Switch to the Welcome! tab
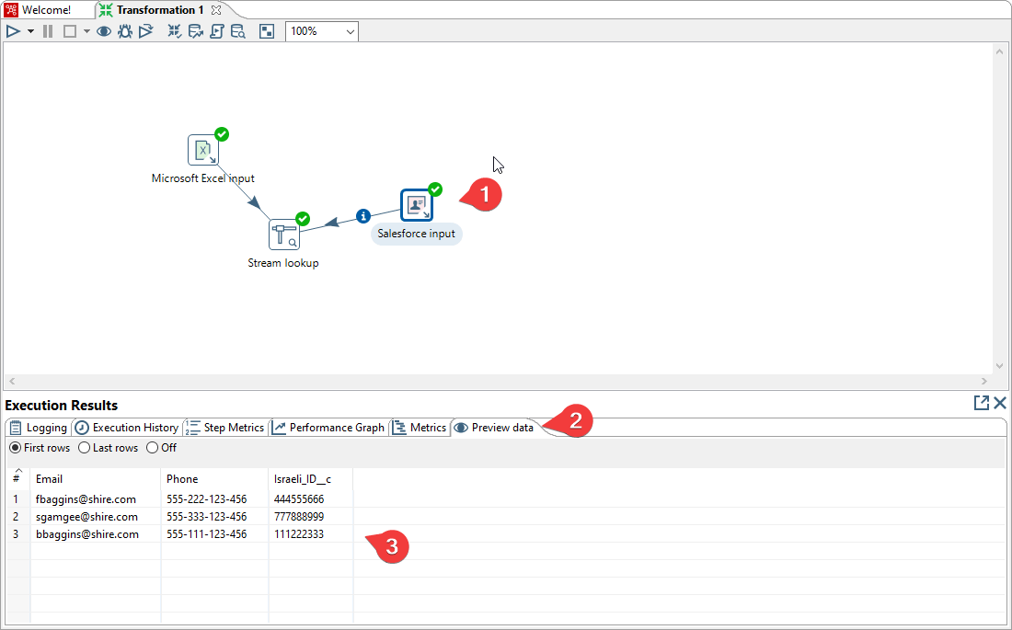 (x=46, y=9)
